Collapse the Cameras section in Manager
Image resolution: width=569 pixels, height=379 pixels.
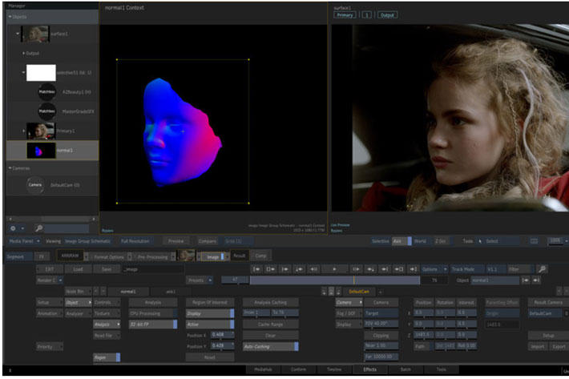[10, 168]
